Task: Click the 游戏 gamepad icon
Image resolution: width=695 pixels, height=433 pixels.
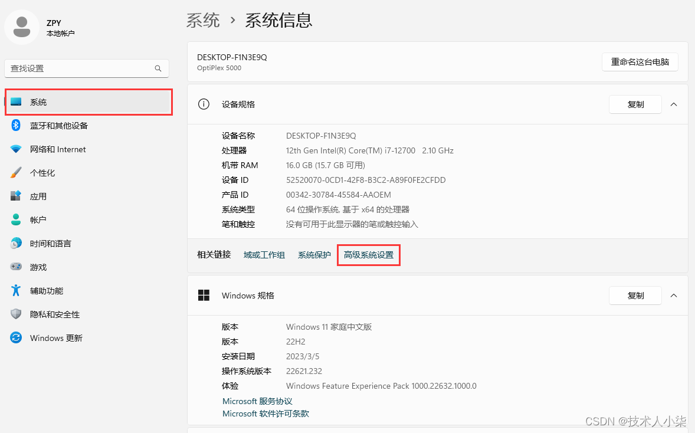Action: point(16,267)
